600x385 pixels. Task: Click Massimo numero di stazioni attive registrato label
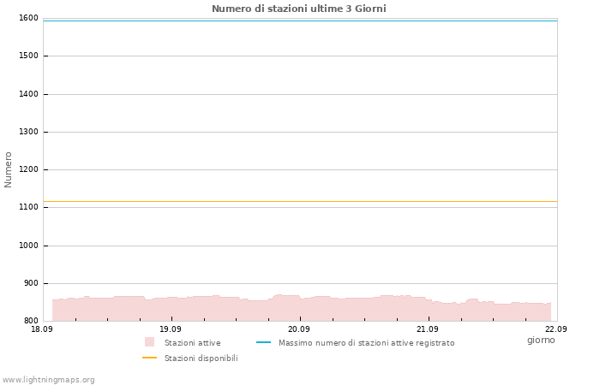[x=367, y=342]
